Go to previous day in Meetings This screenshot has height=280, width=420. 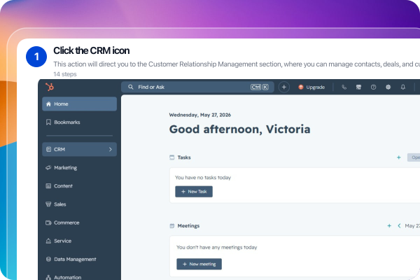pos(399,226)
